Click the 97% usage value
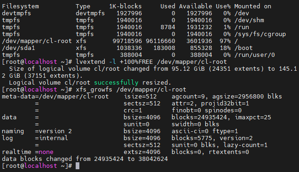Viewport: 299px width, 172px height. (225, 41)
